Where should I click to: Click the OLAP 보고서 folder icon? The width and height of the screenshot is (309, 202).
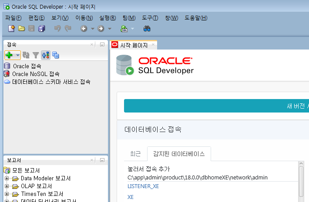coord(16,186)
